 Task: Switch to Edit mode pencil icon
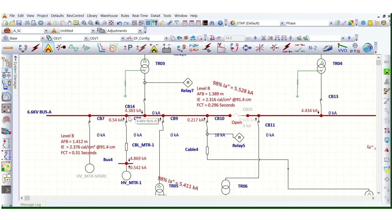7,48
